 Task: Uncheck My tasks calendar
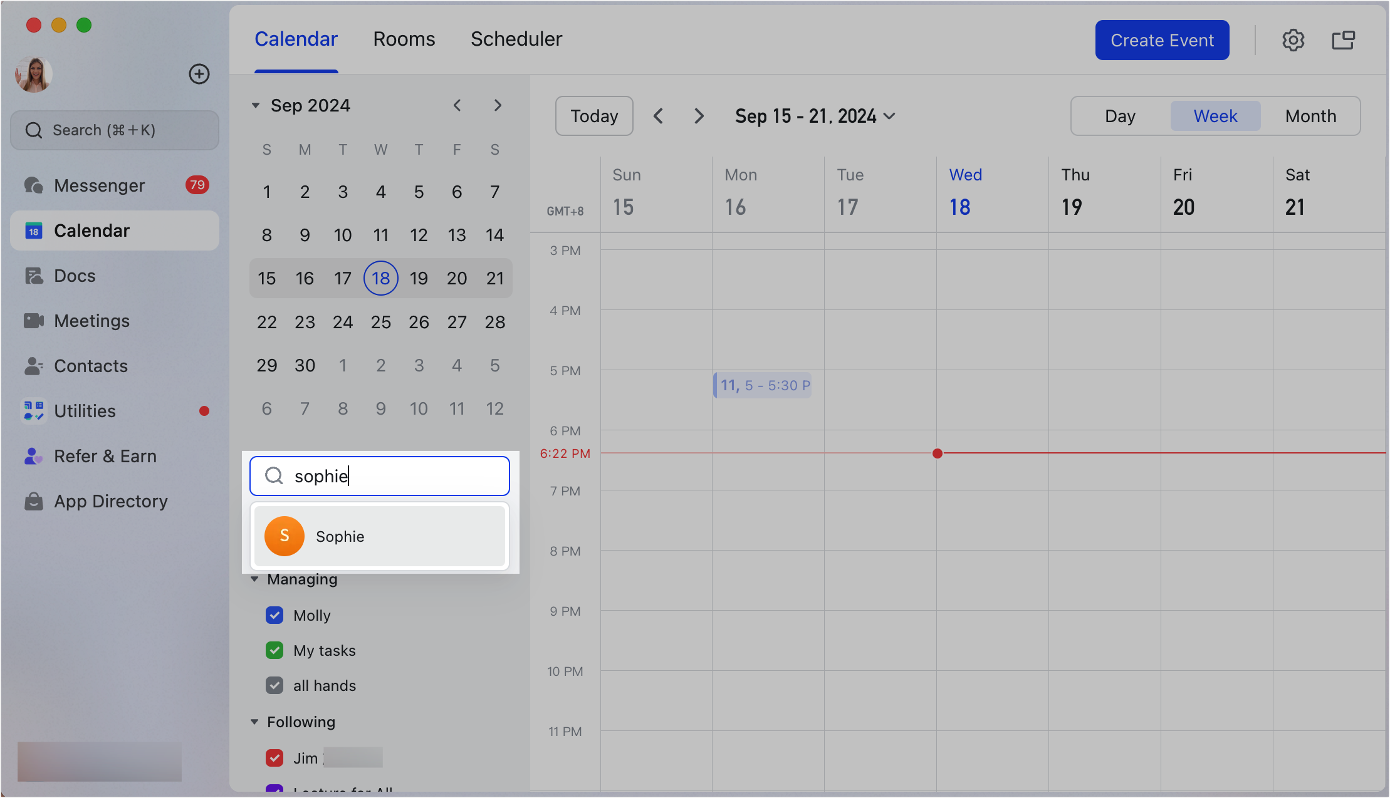274,650
